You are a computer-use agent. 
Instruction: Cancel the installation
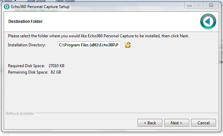point(204,123)
